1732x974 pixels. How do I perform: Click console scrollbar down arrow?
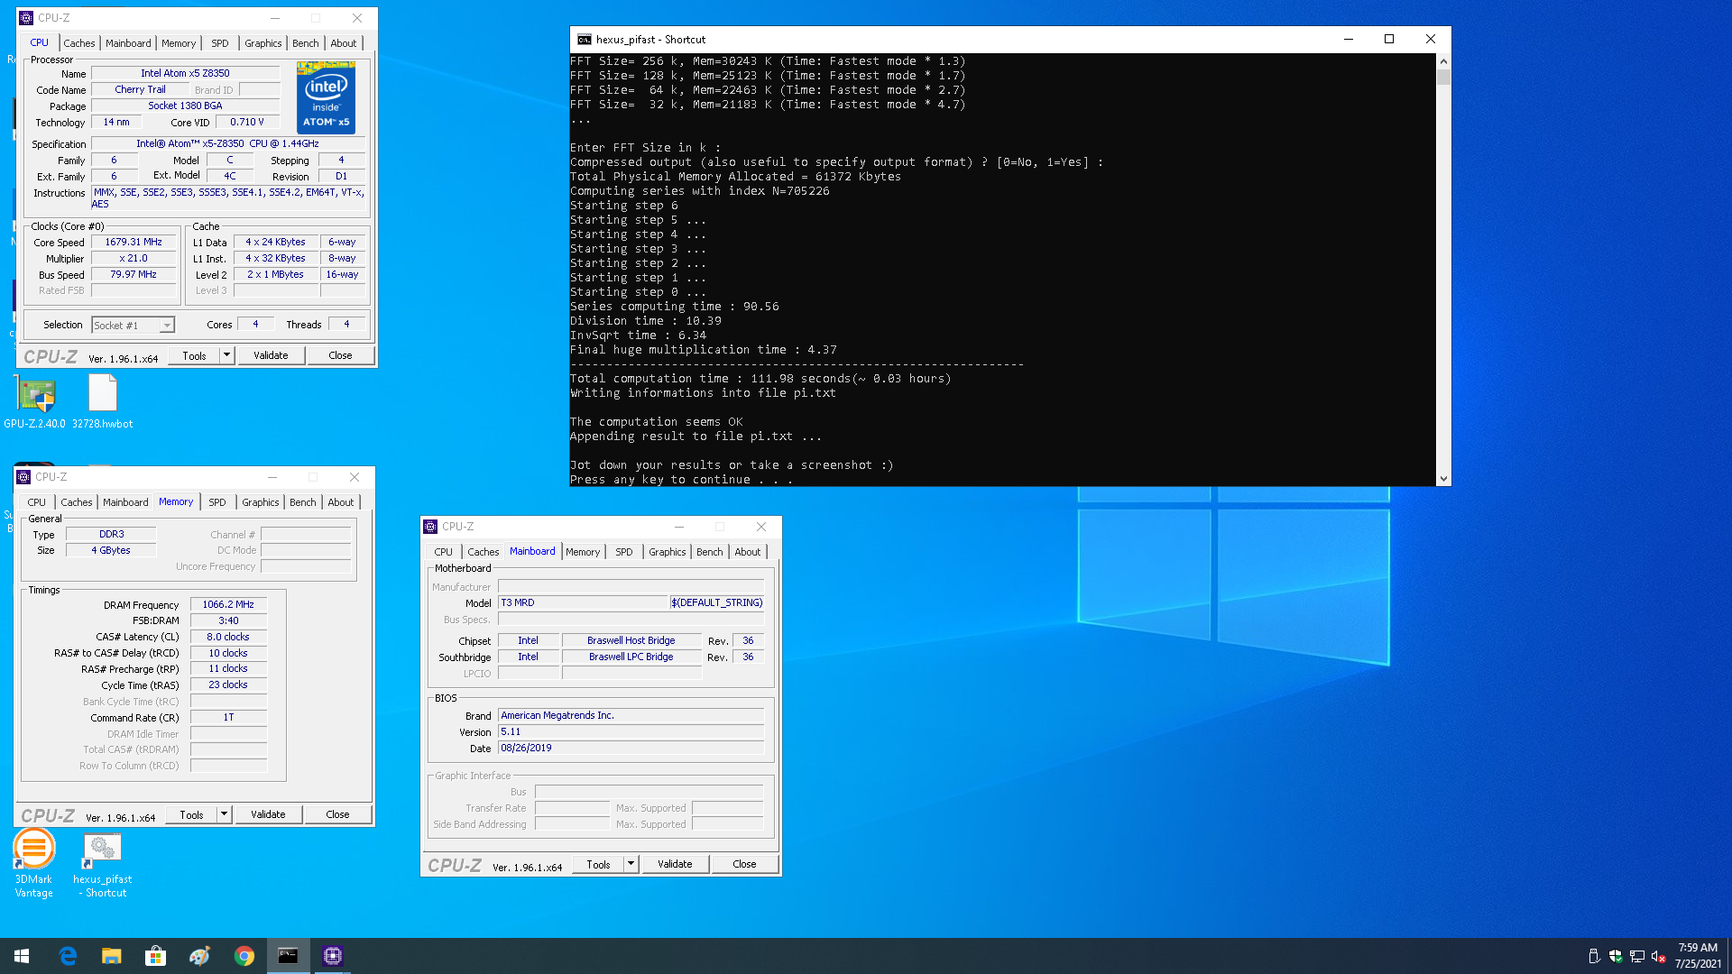[x=1443, y=479]
